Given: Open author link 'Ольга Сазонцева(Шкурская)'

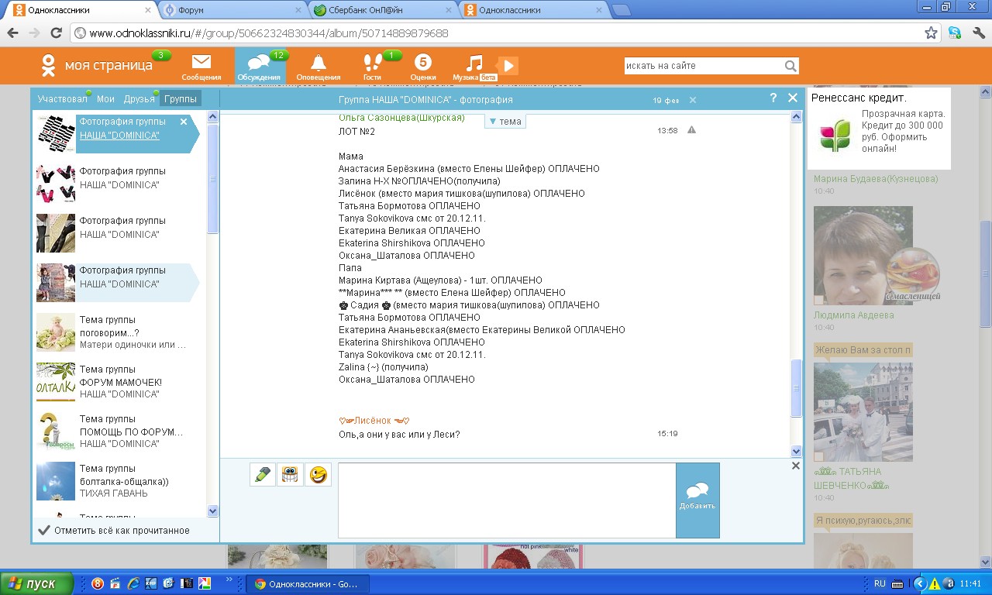Looking at the screenshot, I should (401, 118).
